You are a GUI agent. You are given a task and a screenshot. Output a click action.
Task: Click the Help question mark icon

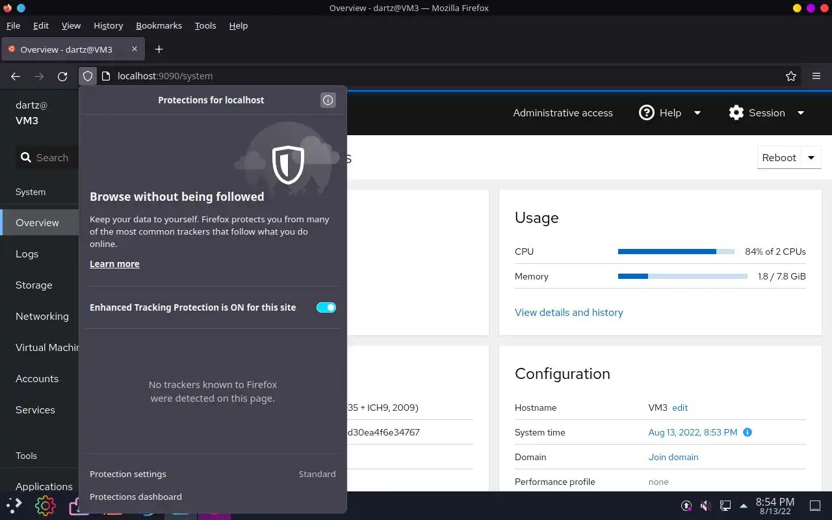coord(646,112)
